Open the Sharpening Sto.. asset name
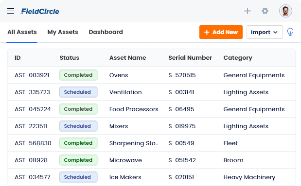Screen dimensions: 301x186 tap(134, 143)
